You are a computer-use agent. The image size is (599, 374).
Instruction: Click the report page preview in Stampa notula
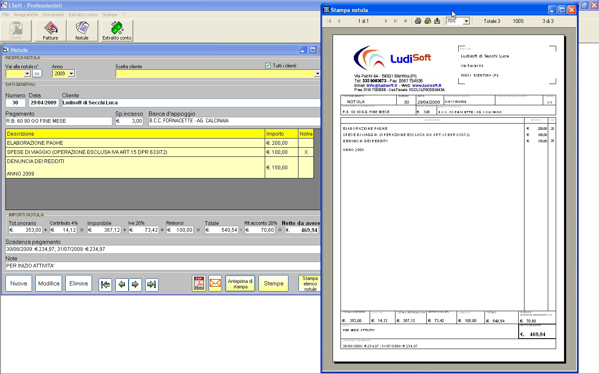(x=448, y=198)
